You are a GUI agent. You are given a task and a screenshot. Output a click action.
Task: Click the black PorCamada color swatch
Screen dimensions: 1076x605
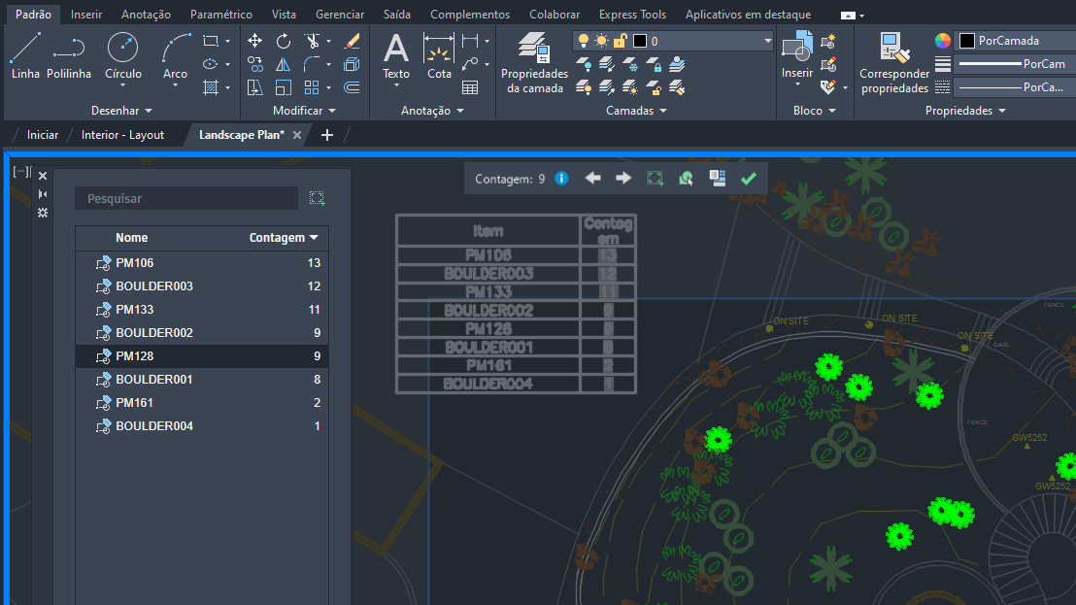click(x=967, y=41)
